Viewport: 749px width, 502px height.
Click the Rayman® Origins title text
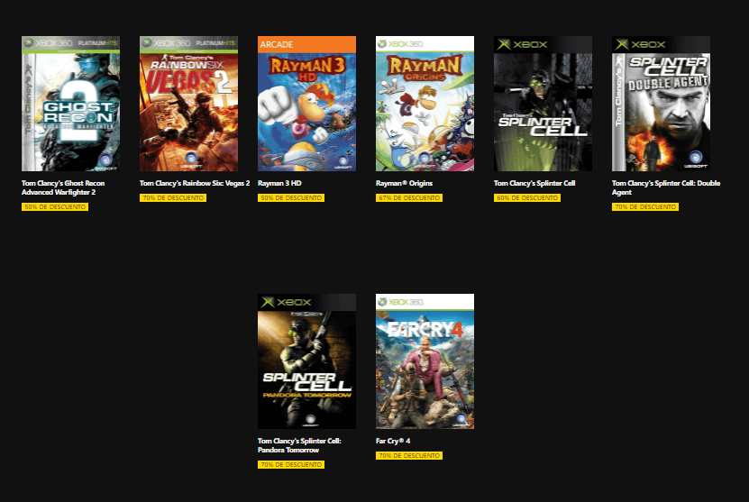coord(404,184)
